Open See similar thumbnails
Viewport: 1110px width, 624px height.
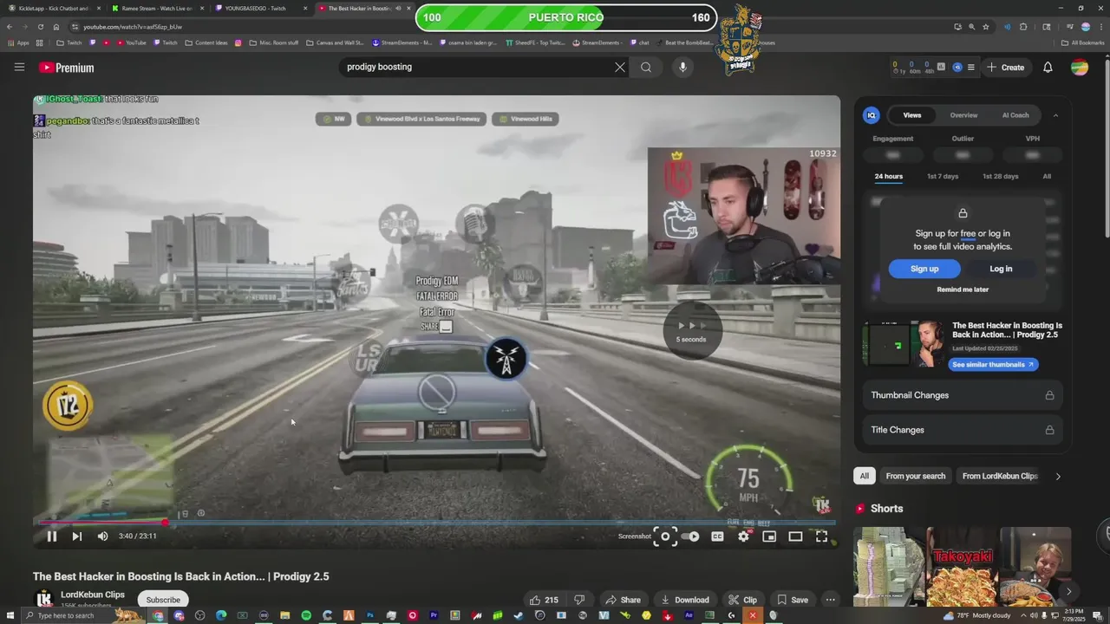point(993,365)
